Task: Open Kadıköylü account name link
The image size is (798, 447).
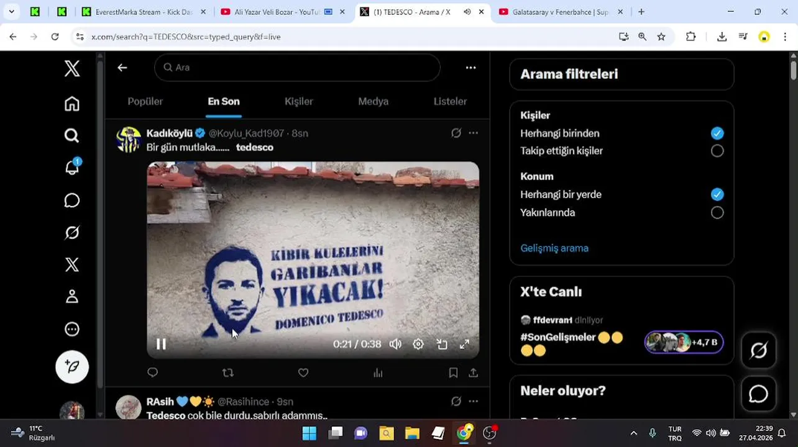Action: pos(170,133)
